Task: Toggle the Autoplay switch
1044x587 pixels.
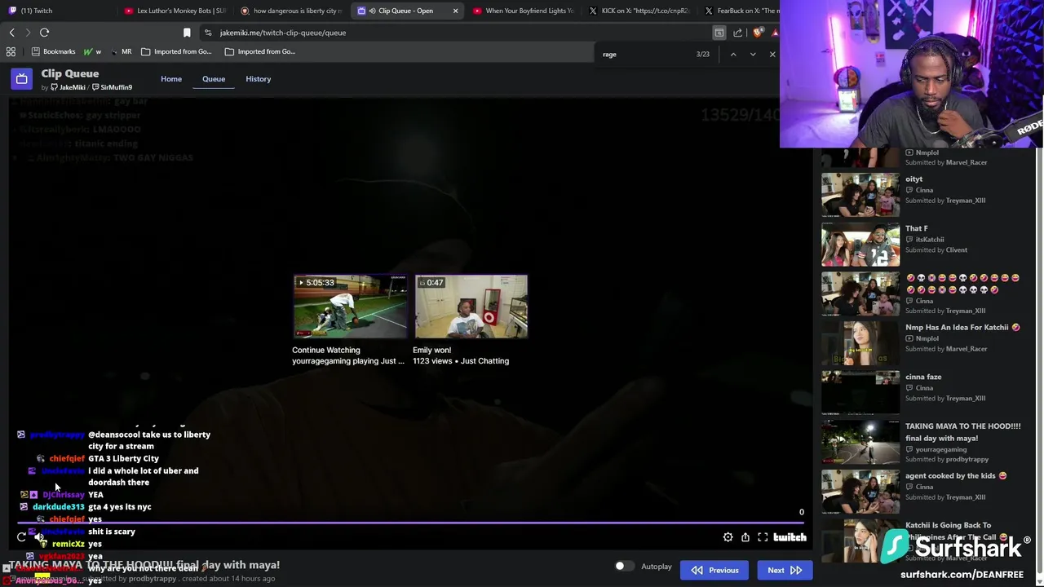Action: pyautogui.click(x=624, y=567)
